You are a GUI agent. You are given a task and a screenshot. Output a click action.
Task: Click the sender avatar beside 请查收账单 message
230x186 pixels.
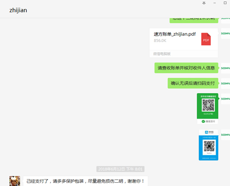225,68
